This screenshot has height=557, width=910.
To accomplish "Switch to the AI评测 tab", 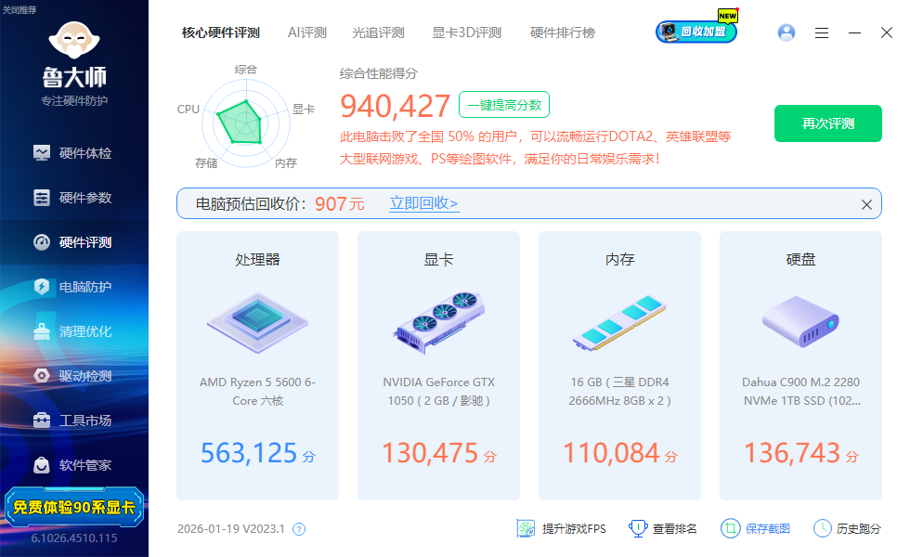I will (306, 31).
